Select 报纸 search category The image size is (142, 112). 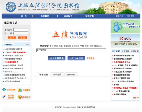(x=61, y=46)
